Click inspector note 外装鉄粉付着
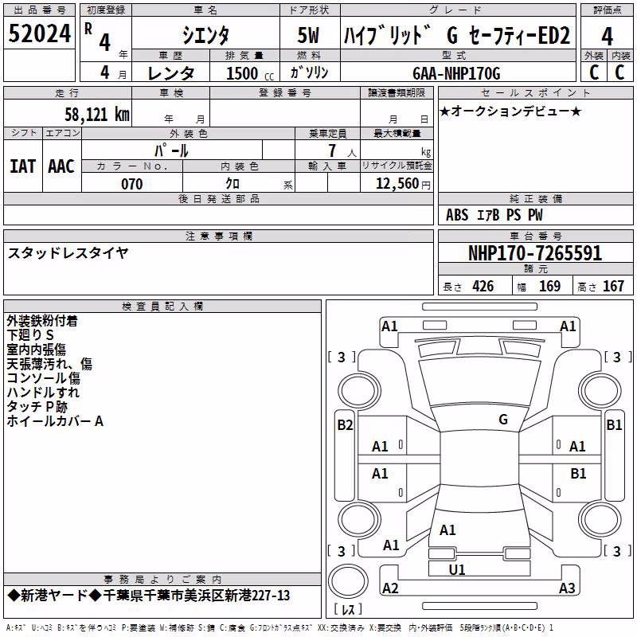 42,321
